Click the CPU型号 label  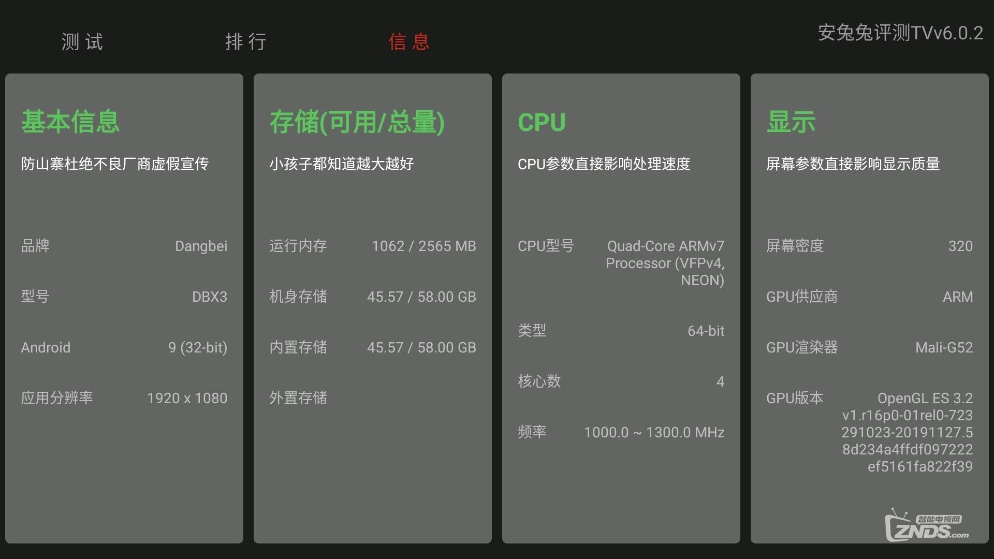point(546,246)
